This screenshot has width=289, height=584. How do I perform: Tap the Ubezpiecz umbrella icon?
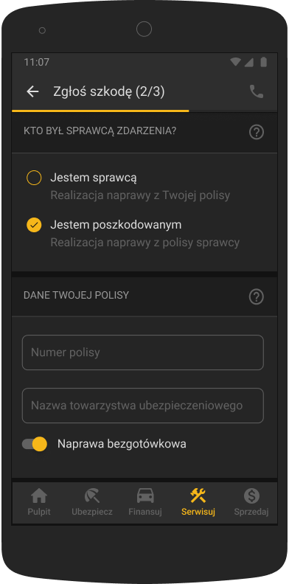92,496
